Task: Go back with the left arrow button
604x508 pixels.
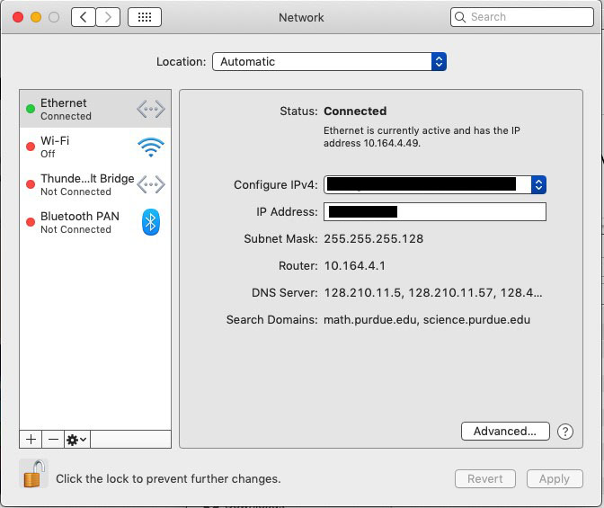Action: (x=84, y=17)
